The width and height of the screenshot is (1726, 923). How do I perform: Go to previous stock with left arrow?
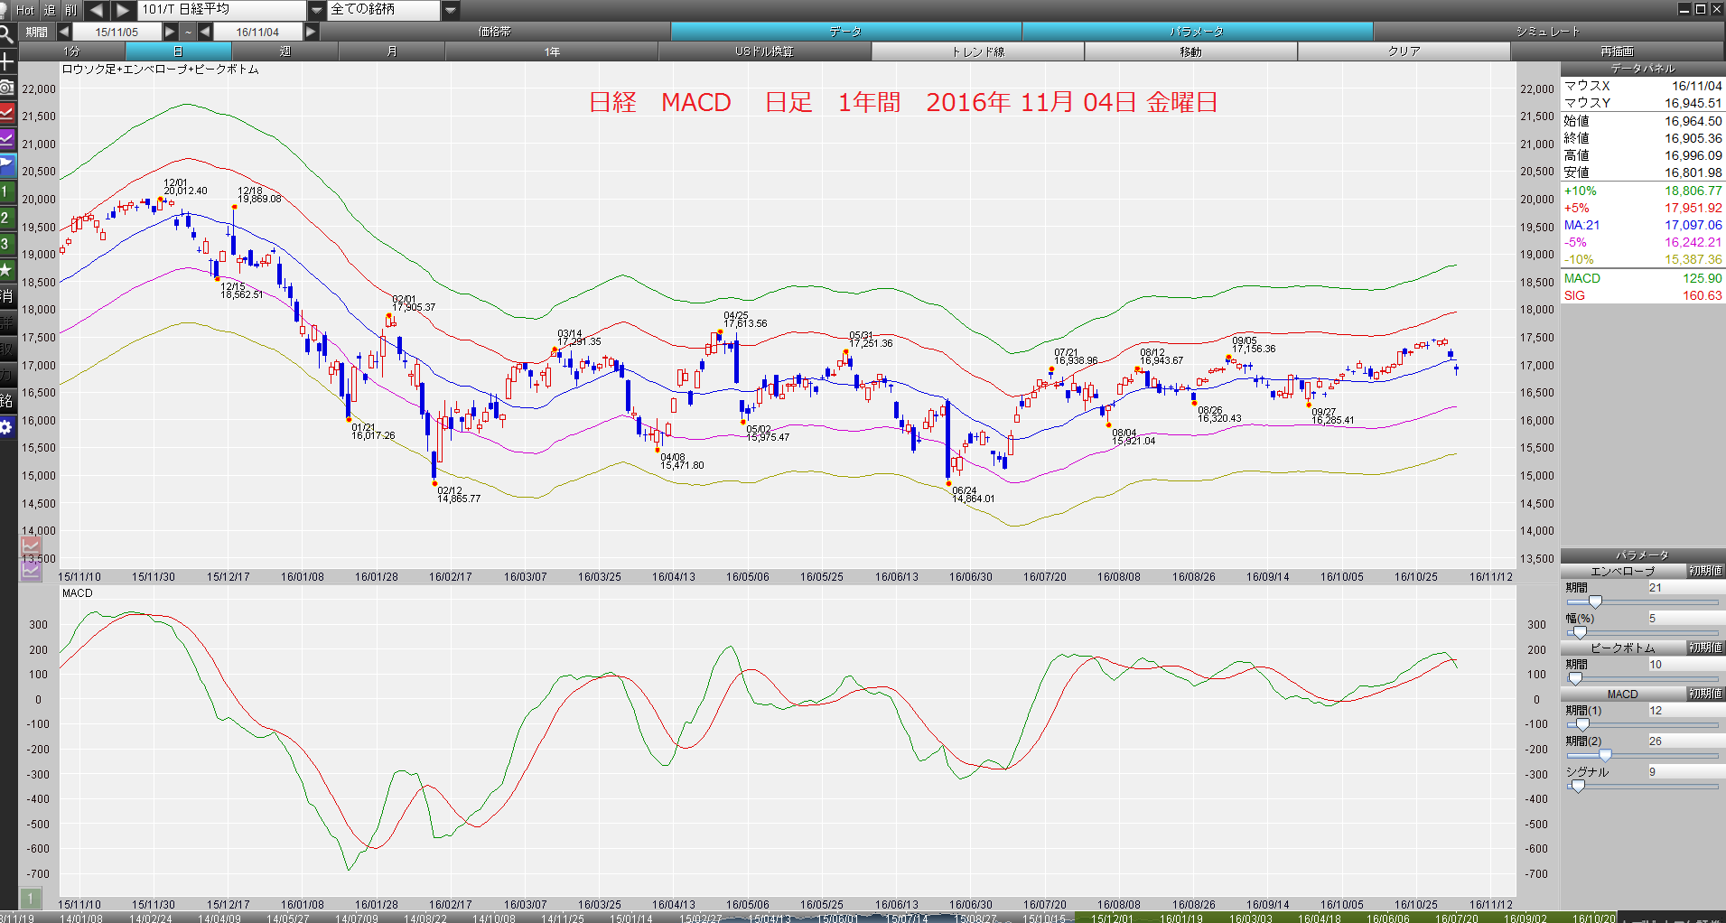click(97, 10)
